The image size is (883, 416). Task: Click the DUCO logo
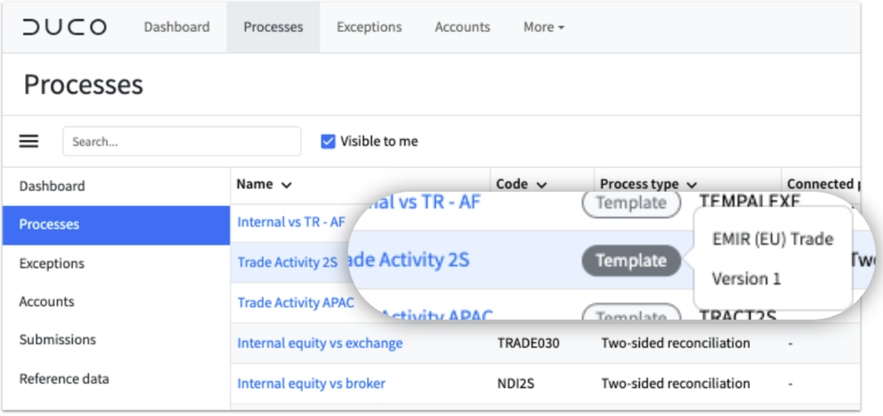coord(64,26)
